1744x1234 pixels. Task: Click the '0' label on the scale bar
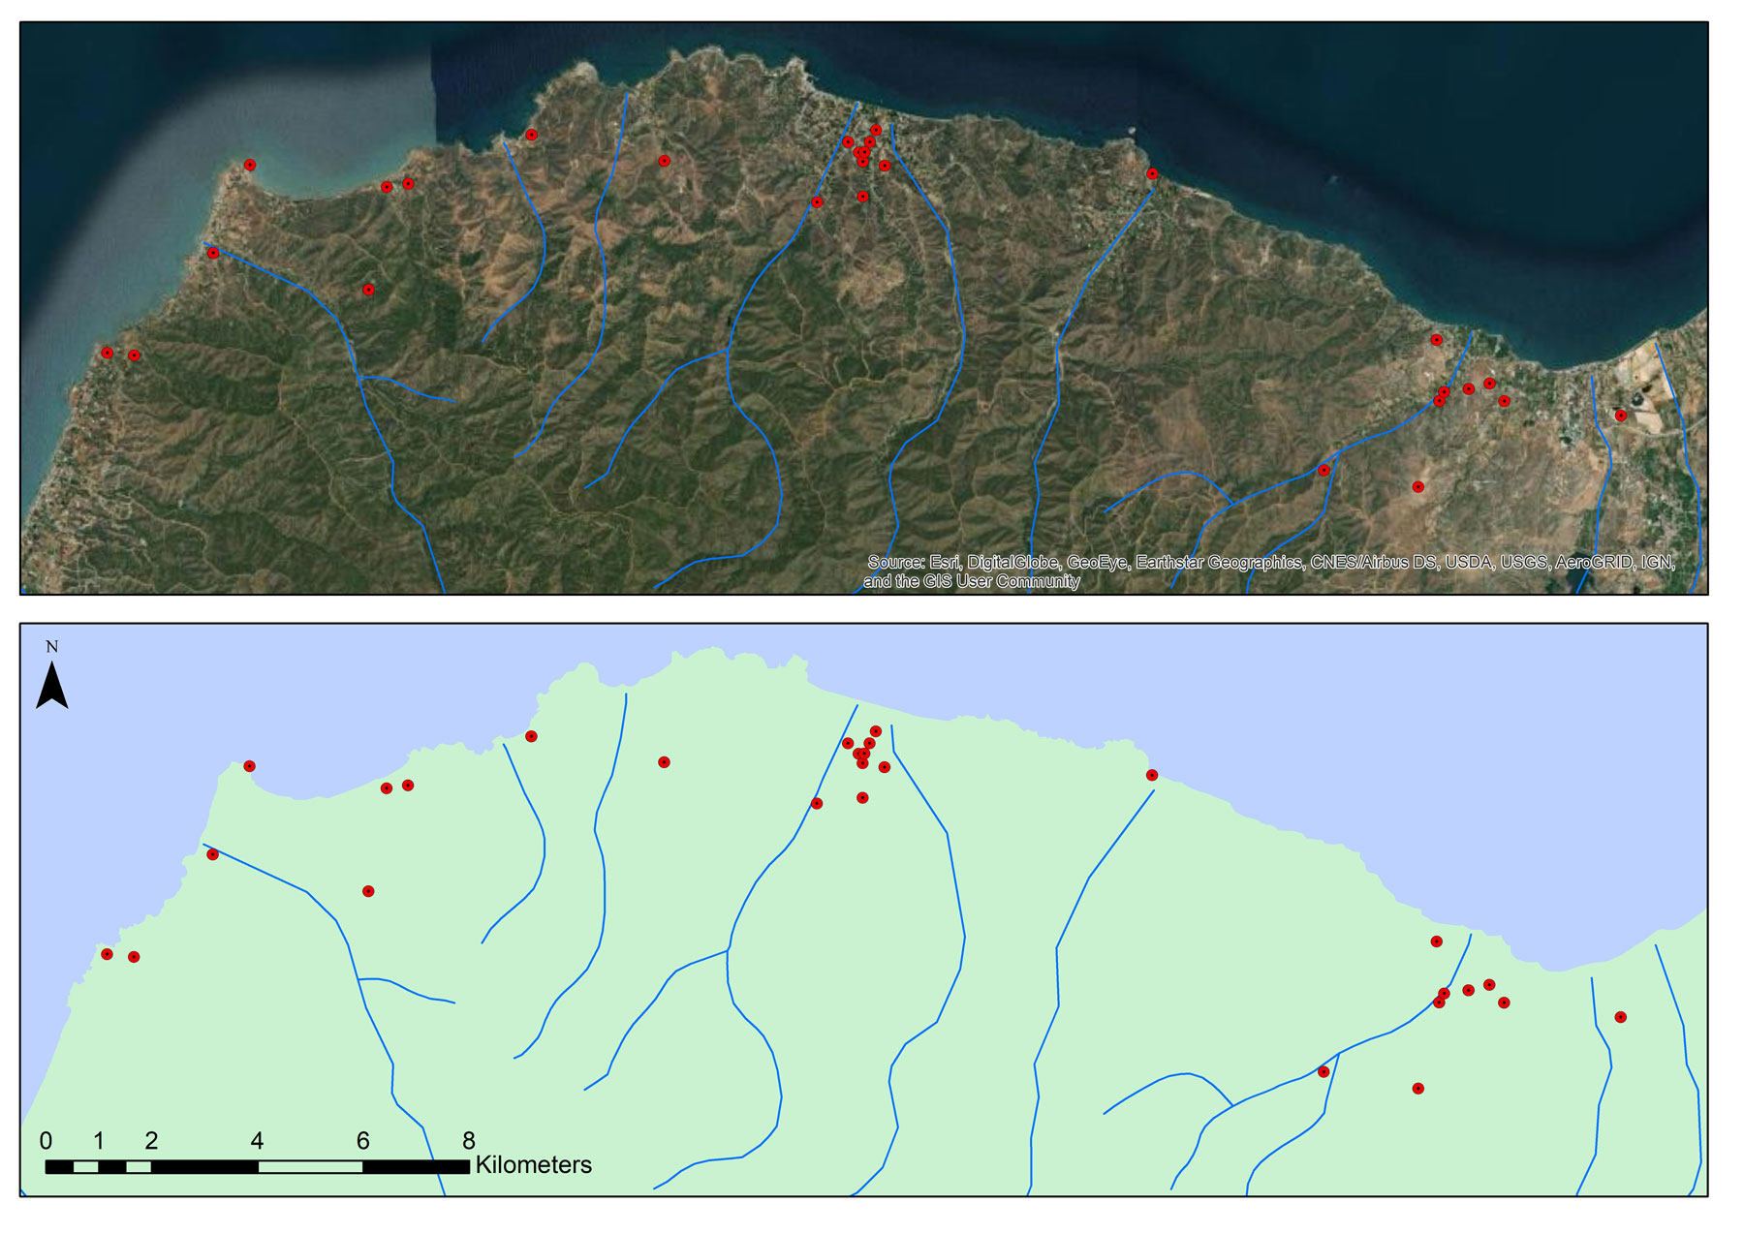coord(46,1140)
